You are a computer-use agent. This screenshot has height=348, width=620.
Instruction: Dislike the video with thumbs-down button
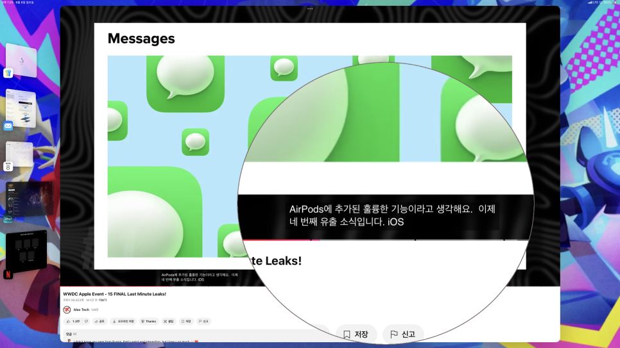(x=86, y=322)
